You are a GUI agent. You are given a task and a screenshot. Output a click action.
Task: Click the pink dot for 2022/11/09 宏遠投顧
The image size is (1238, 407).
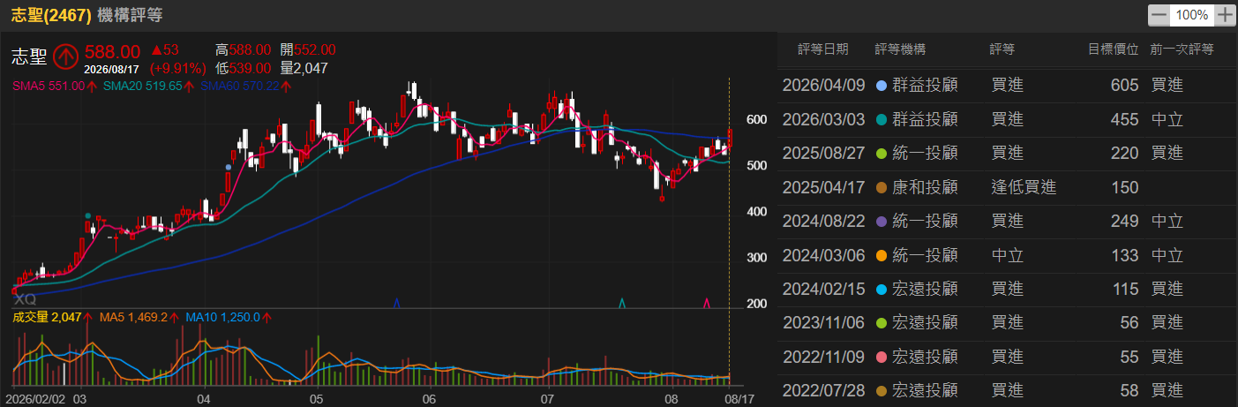[x=882, y=358]
